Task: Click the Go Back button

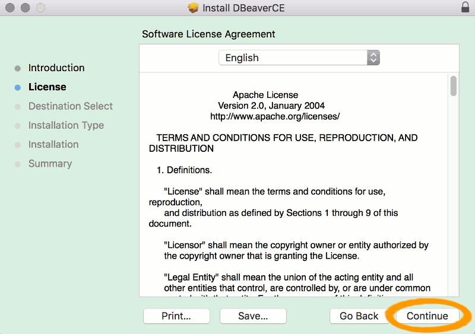Action: tap(359, 316)
